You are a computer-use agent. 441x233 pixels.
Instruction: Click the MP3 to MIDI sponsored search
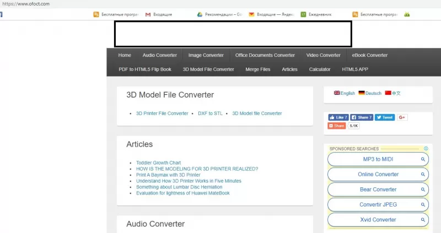378,159
